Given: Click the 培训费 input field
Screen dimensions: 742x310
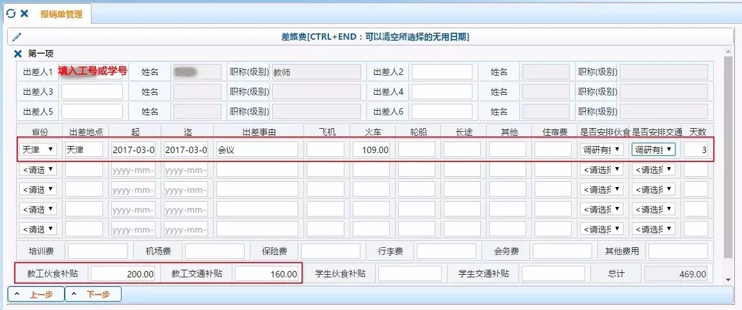Looking at the screenshot, I should [x=98, y=251].
